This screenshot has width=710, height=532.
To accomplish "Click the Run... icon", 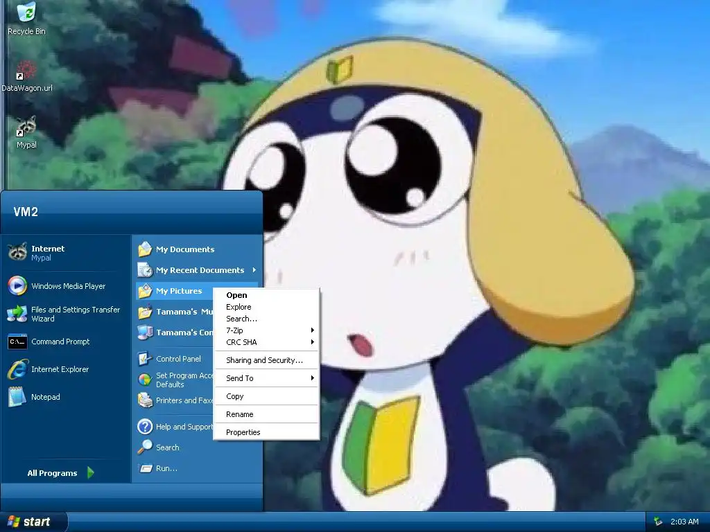I will [145, 468].
